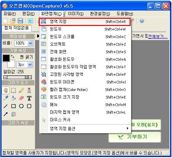Viewport: 172px width, 158px height.
Task: Select the spray can tool
Action: (x=29, y=90)
